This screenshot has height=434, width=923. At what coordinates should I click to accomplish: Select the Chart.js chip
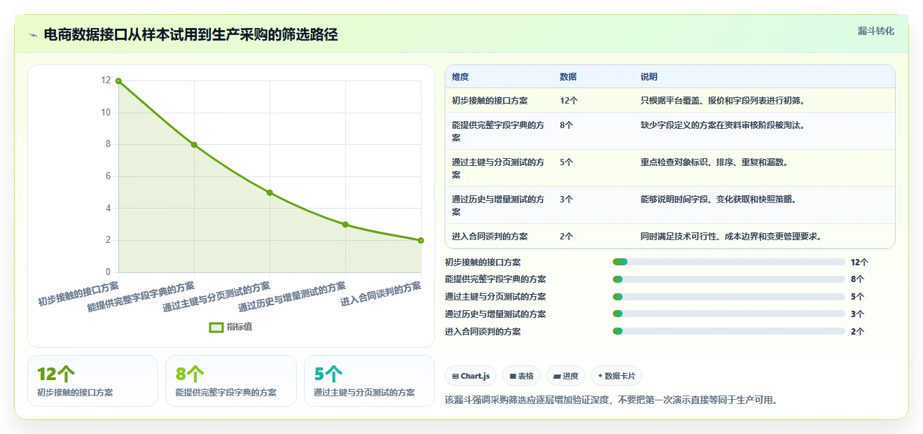471,376
